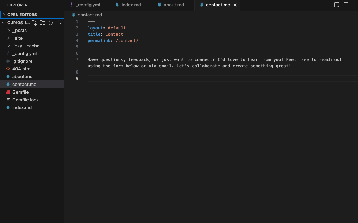Close the contact.md tab
The image size is (358, 223).
(x=235, y=5)
